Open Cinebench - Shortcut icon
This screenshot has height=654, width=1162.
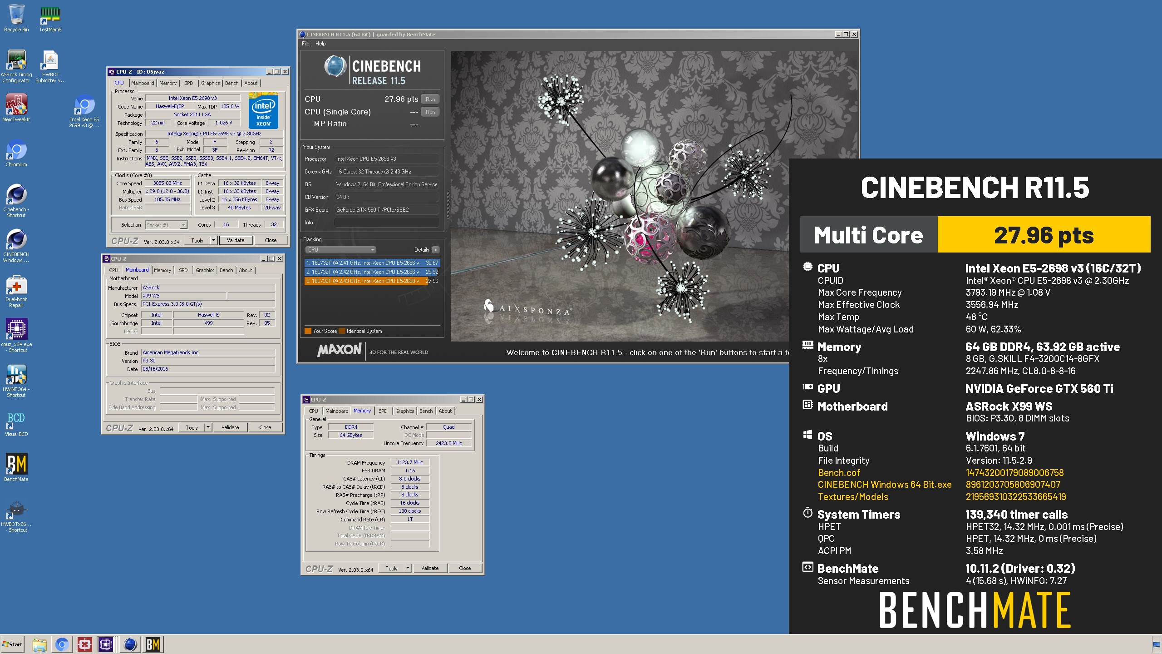pos(16,201)
